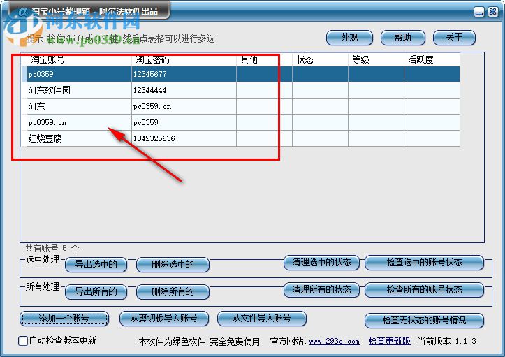Screen dimensions: 505x357
Task: Click the 检查更新版 link
Action: pyautogui.click(x=389, y=341)
